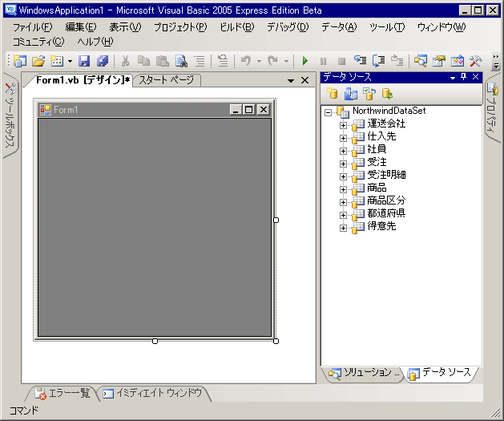Viewport: 504px width, 421px height.
Task: Click the Find in files icon
Action: tap(181, 60)
